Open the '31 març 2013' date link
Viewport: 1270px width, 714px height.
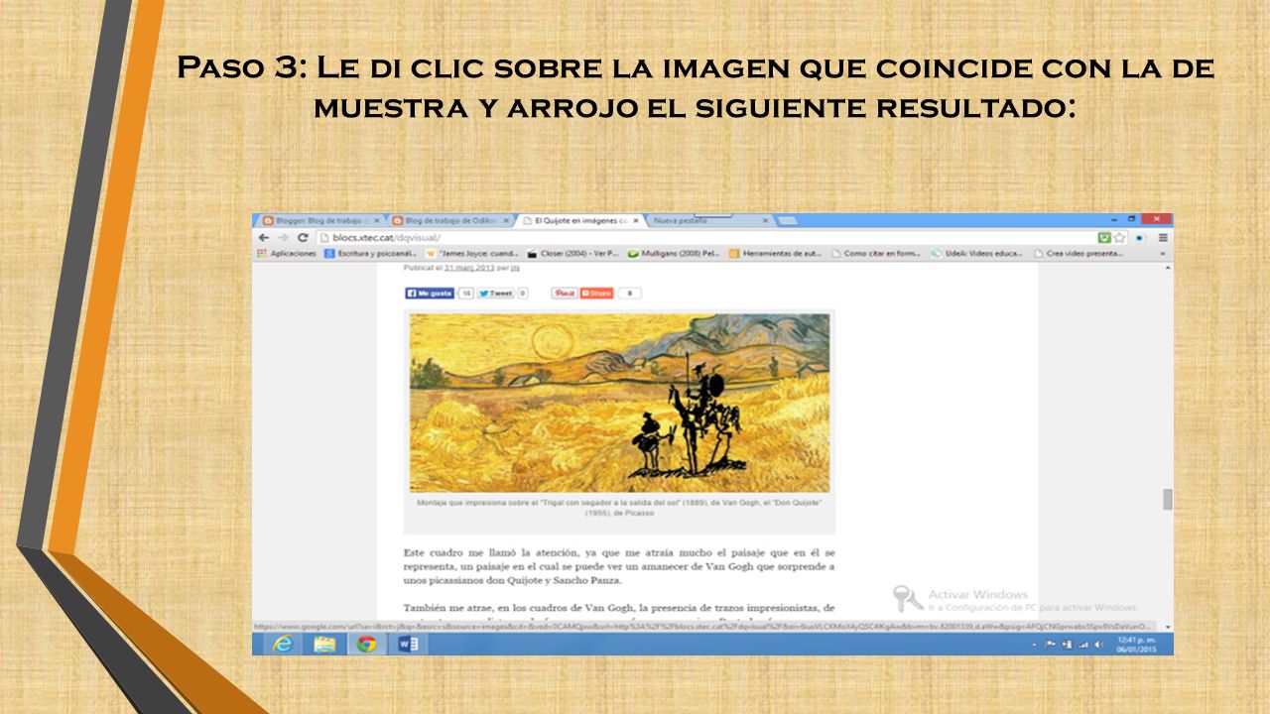click(x=468, y=268)
